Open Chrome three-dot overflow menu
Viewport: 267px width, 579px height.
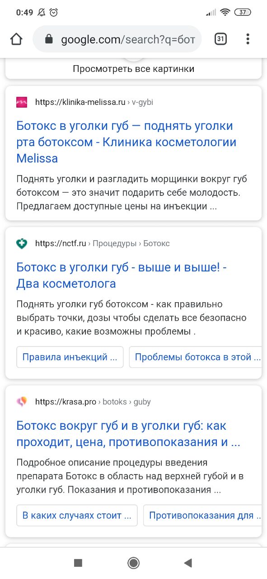(x=248, y=39)
